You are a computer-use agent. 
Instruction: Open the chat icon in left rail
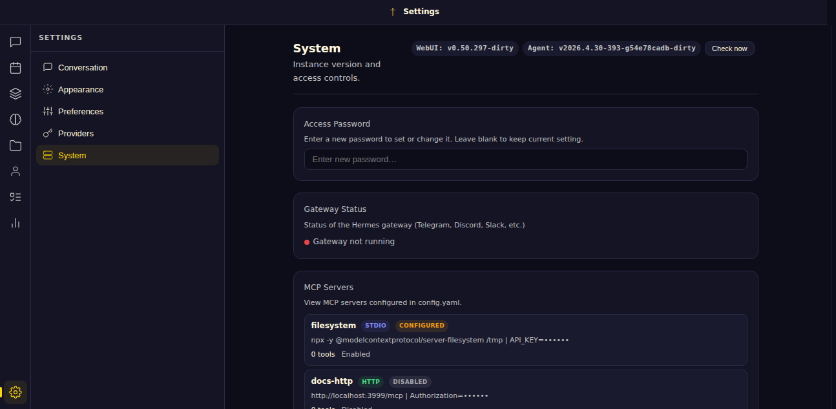point(16,42)
